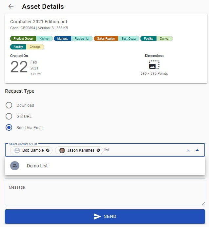Select the Download radio button
Image resolution: width=209 pixels, height=227 pixels.
(x=9, y=105)
